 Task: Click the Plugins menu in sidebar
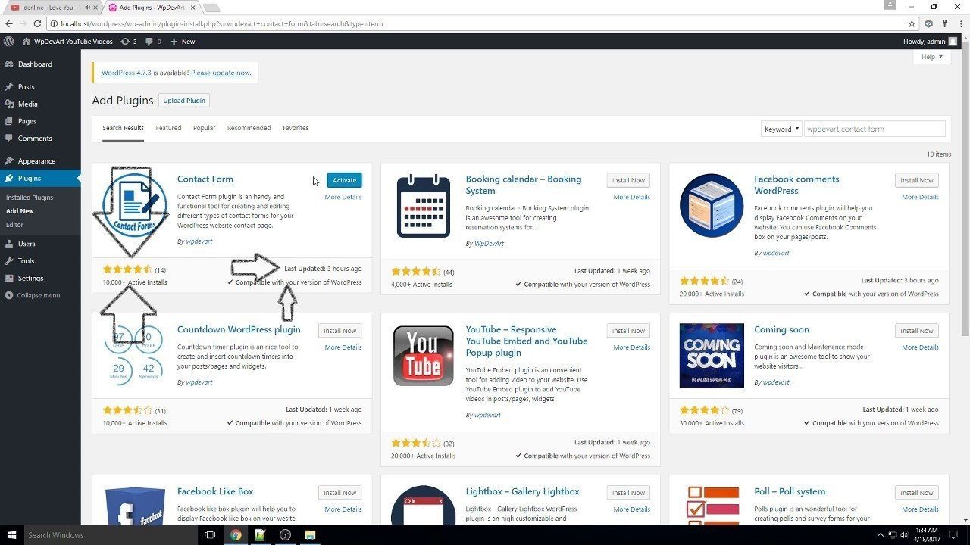40,179
